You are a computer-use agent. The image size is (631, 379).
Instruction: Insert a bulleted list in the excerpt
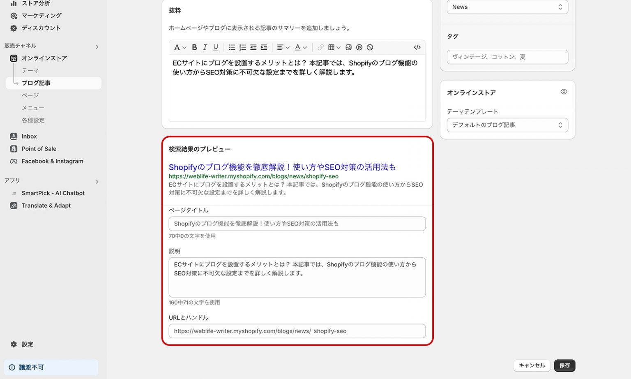point(232,47)
